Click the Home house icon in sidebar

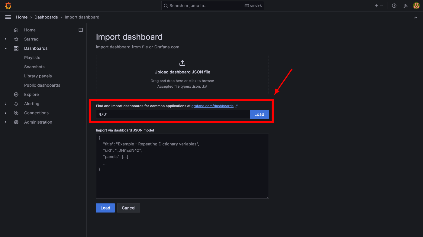click(x=16, y=30)
